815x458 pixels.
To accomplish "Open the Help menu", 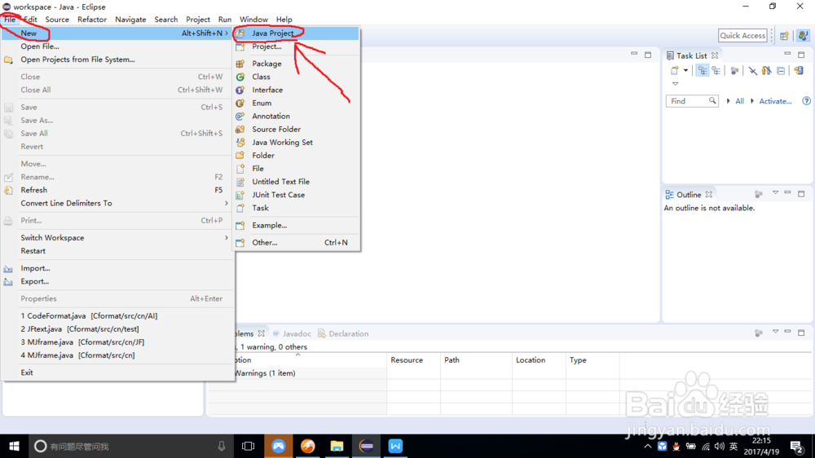I will pos(284,20).
